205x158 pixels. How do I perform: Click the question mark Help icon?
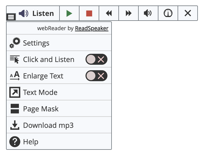coord(15,142)
